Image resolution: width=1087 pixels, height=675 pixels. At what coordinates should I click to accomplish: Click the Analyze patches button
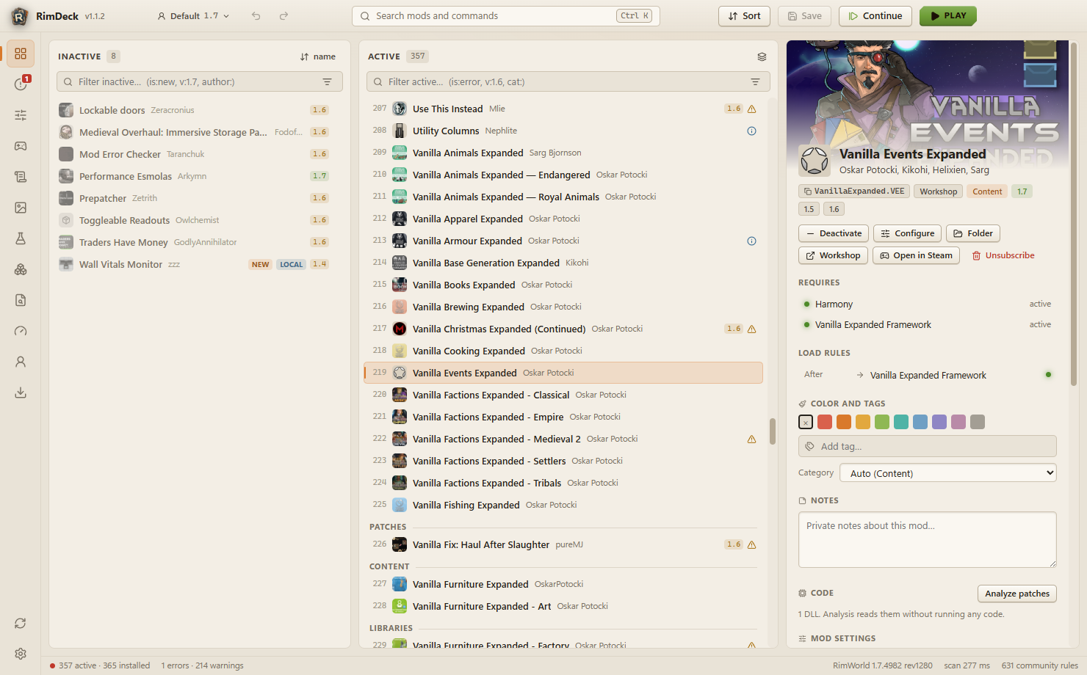pos(1017,594)
